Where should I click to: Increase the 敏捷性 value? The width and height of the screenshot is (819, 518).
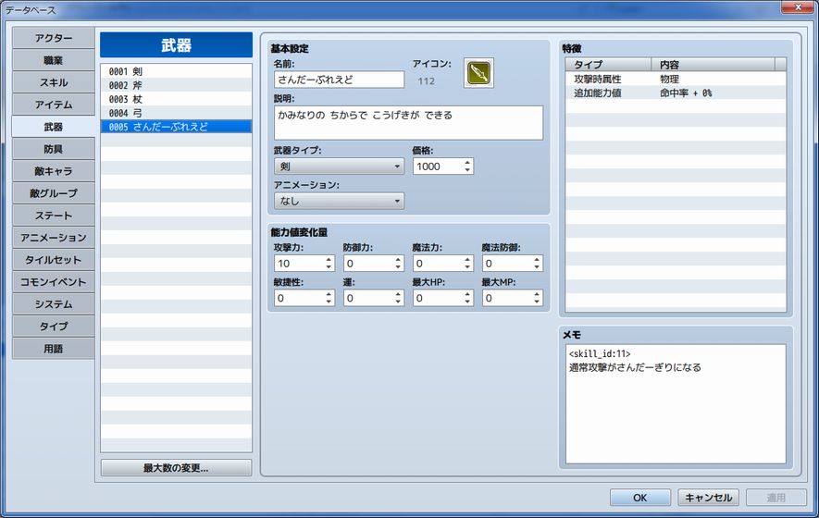[329, 294]
